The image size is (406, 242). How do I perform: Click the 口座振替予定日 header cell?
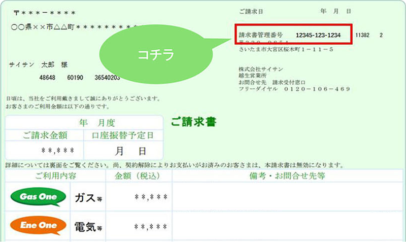coord(123,135)
